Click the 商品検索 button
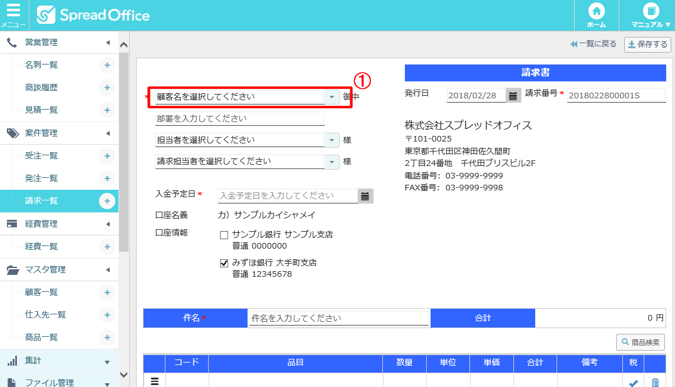 (641, 343)
